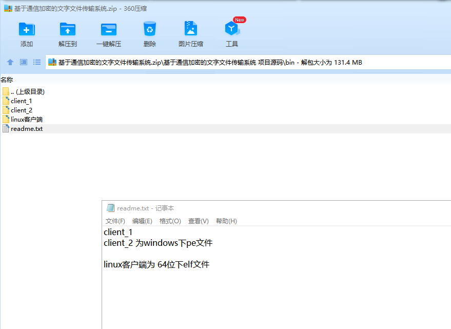Open the 编辑(E) menu in Notepad
The height and width of the screenshot is (329, 451).
pyautogui.click(x=142, y=221)
